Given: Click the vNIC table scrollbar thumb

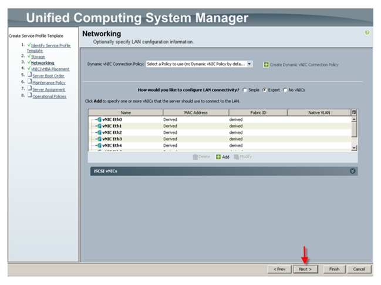Looking at the screenshot, I should tap(354, 130).
